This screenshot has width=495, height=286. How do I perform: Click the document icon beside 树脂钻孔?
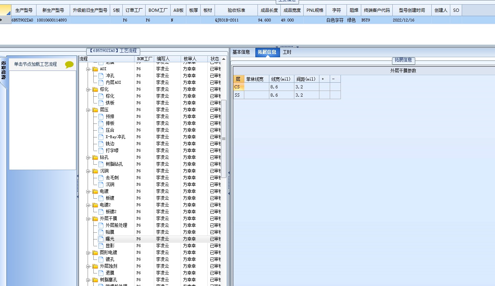pos(101,164)
